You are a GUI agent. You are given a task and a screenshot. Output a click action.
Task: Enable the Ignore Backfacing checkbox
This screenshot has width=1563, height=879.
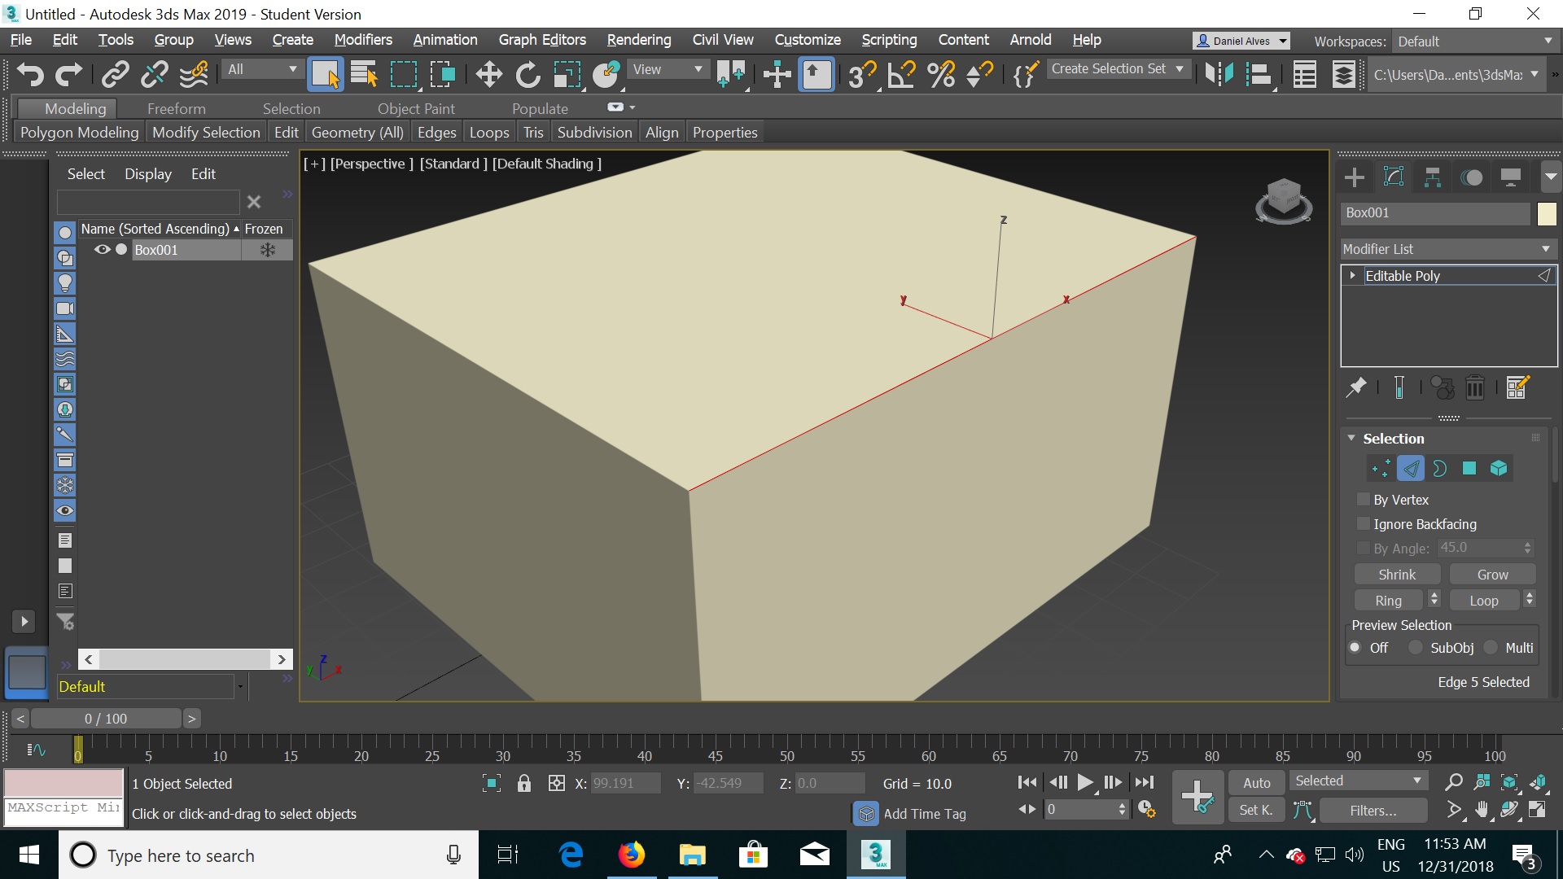click(1364, 523)
